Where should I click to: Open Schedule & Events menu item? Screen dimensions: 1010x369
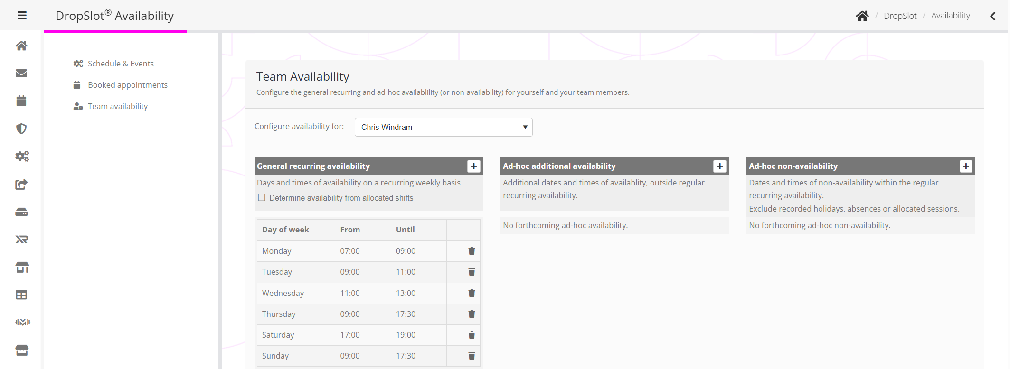(121, 64)
